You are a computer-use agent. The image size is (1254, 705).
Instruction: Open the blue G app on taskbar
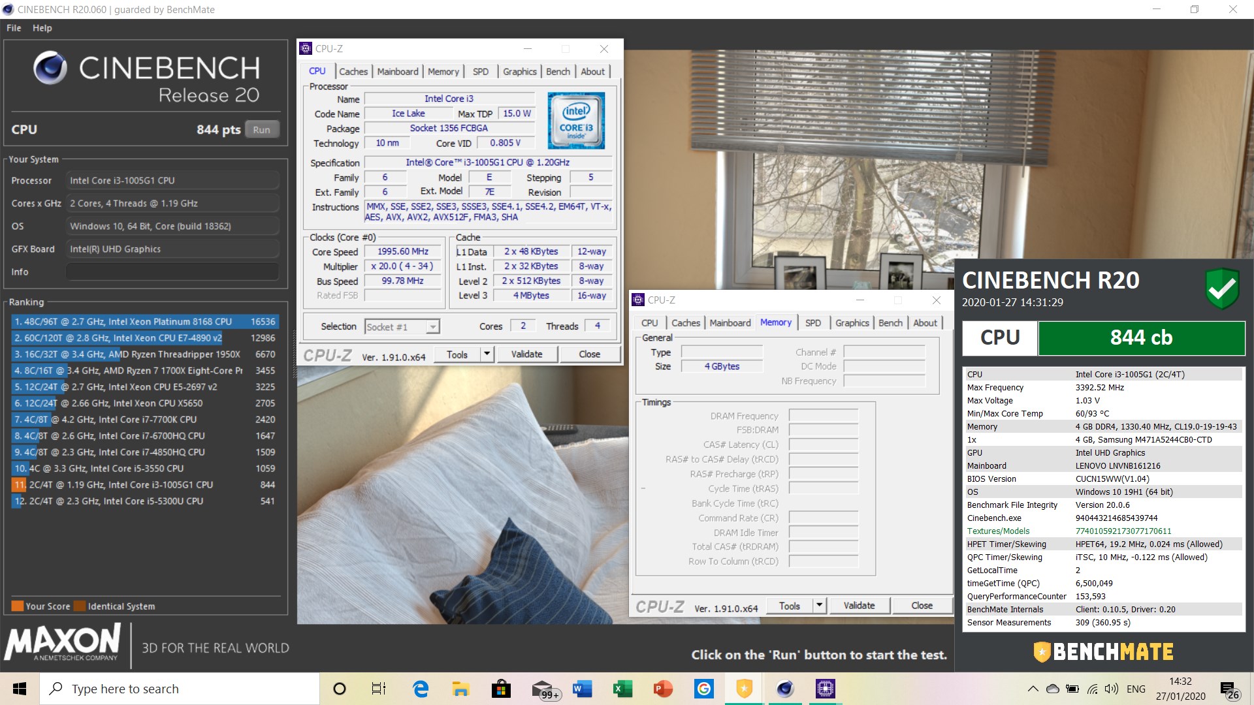point(703,689)
